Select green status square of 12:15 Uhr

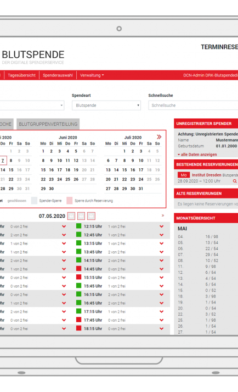[78, 226]
